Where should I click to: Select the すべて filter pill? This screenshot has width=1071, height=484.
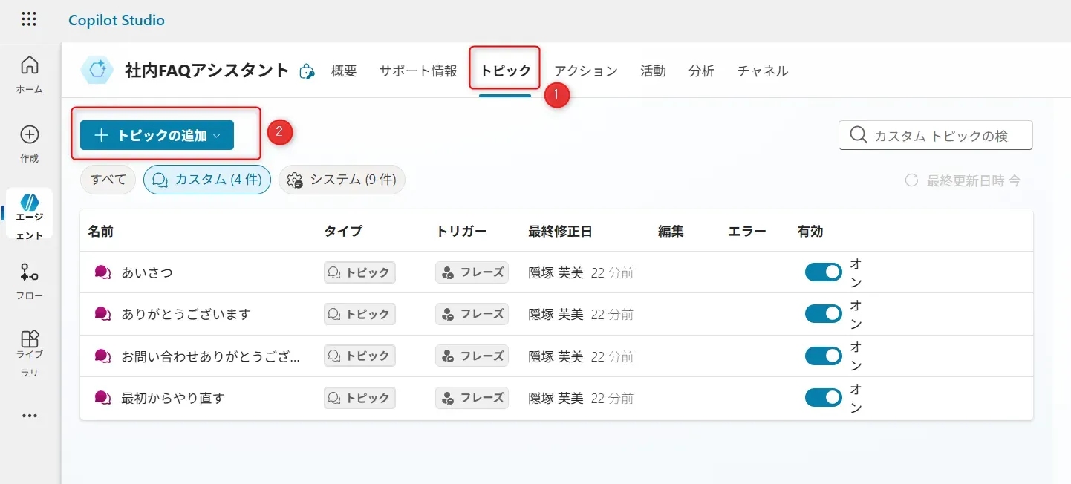pos(108,180)
